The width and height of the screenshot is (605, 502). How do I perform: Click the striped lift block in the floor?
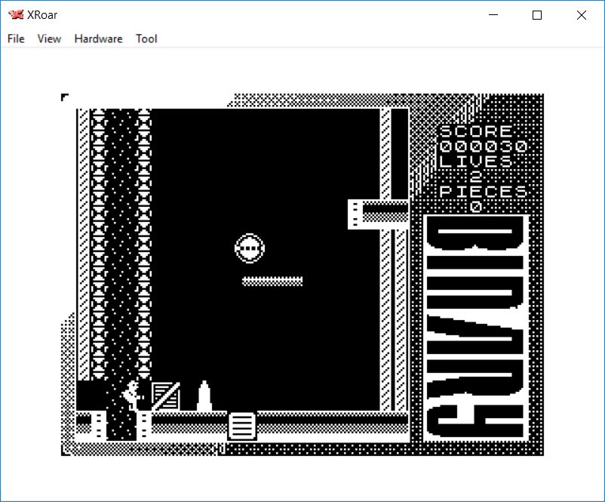coord(241,425)
